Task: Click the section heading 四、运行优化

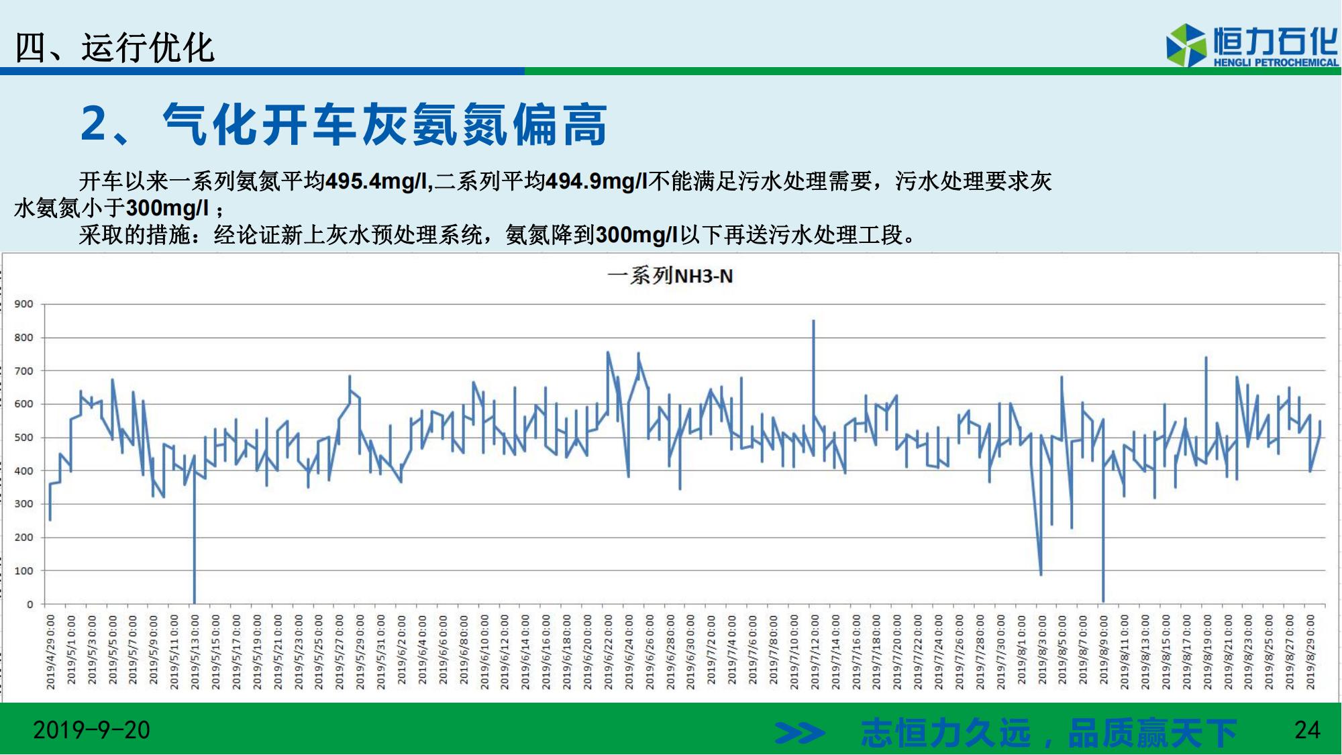Action: point(114,48)
